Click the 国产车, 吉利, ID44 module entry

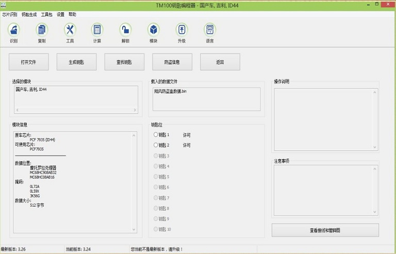pyautogui.click(x=31, y=89)
